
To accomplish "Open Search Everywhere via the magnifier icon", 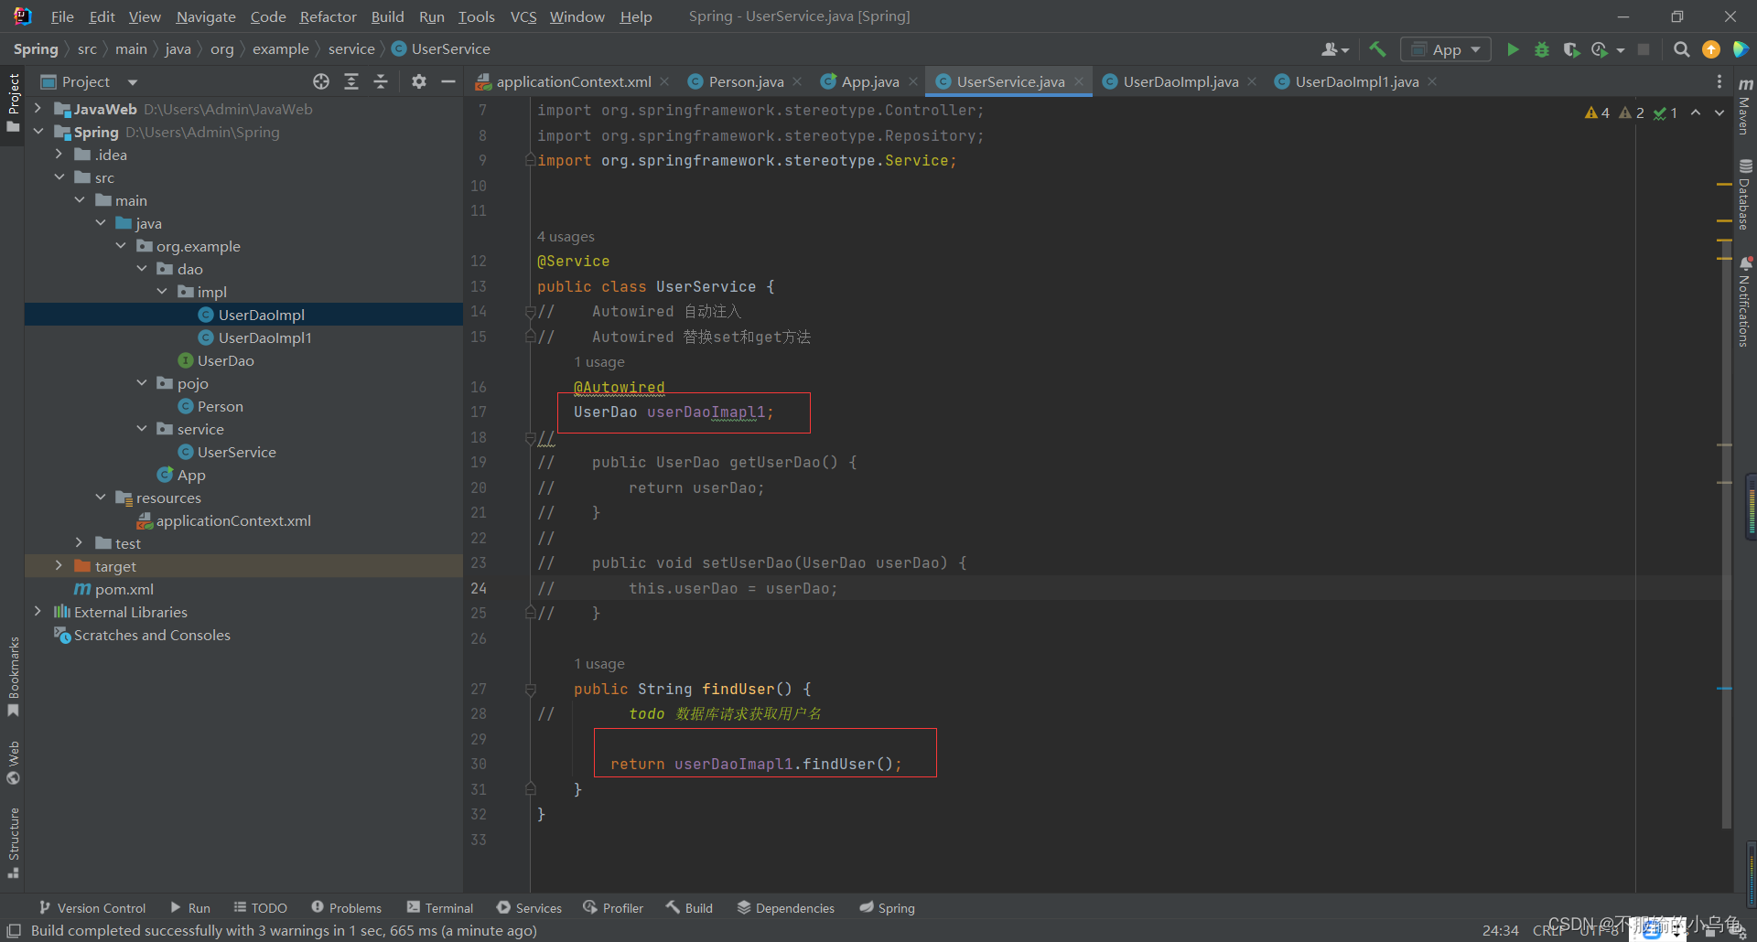I will pyautogui.click(x=1681, y=49).
